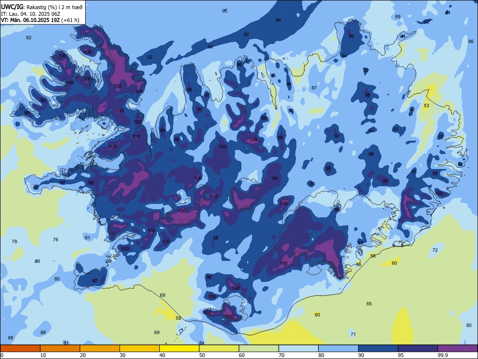Click the 0–10 dark orange legend swatch

pyautogui.click(x=20, y=348)
